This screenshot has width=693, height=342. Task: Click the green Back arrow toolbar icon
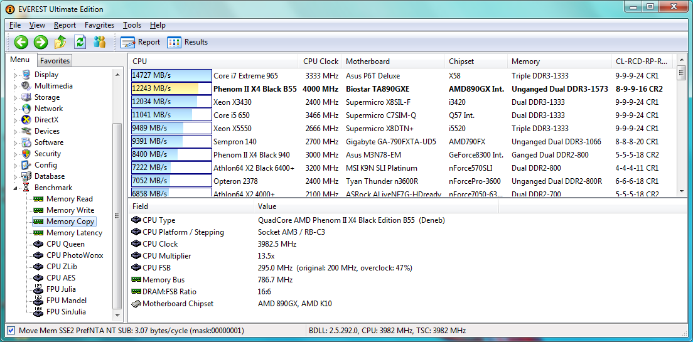(21, 42)
